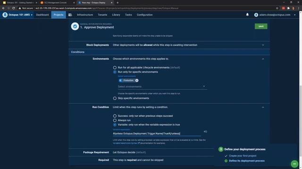The image size is (302, 169).
Task: Click the Not secure warning icon
Action: (x=20, y=8)
